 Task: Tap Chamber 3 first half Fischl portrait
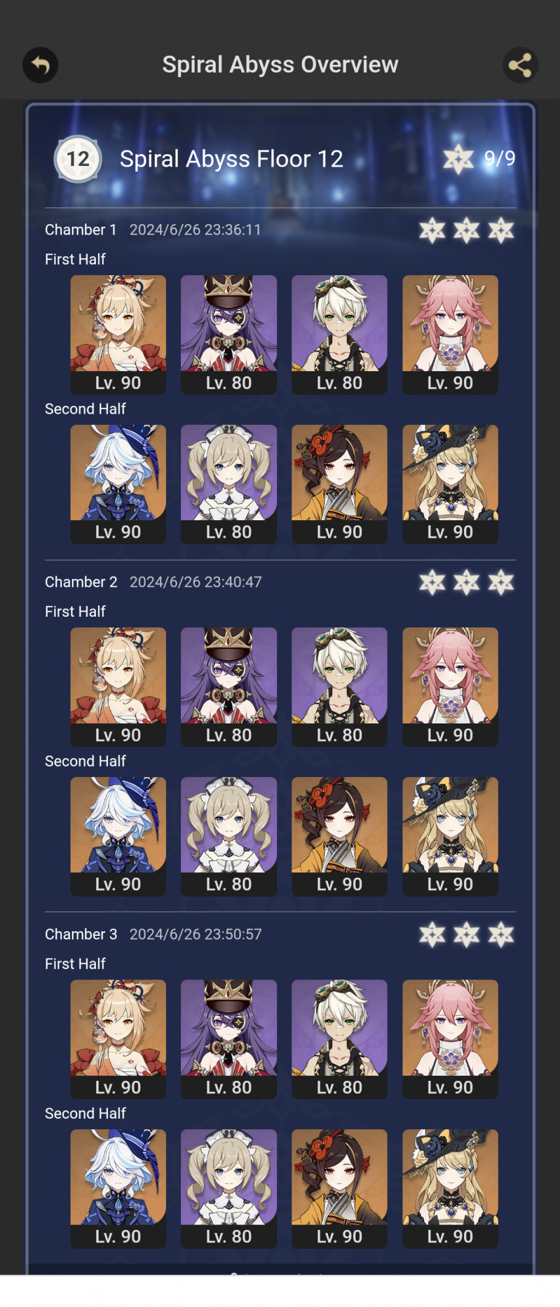tap(229, 1039)
